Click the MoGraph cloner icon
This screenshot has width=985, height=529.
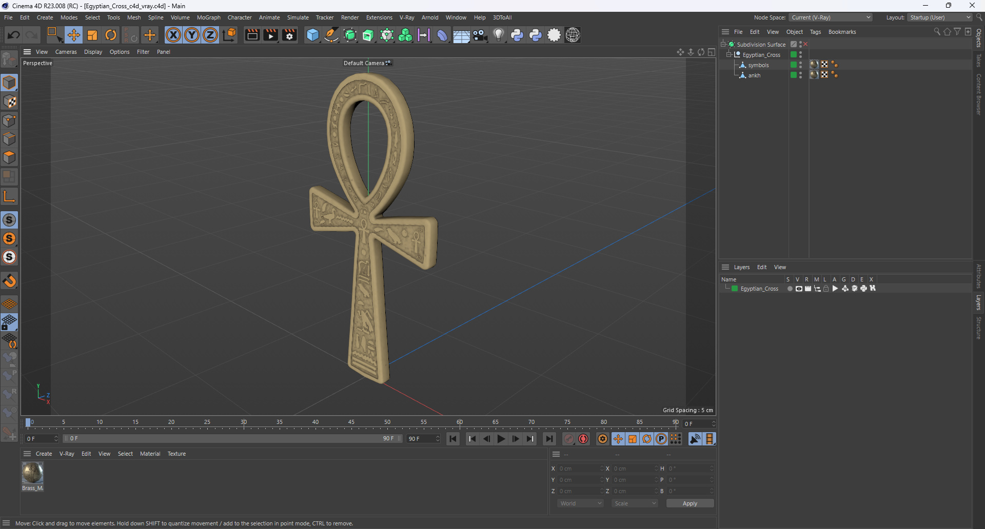click(x=405, y=35)
